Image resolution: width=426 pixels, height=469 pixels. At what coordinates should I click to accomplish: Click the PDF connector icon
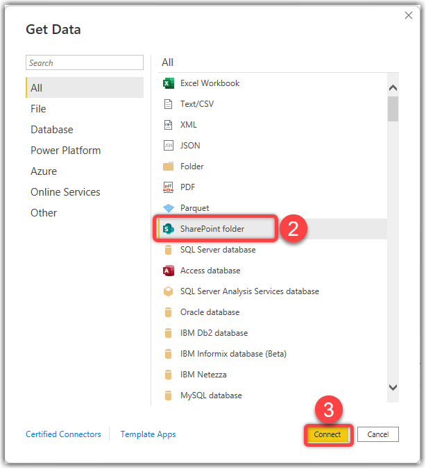pyautogui.click(x=169, y=187)
